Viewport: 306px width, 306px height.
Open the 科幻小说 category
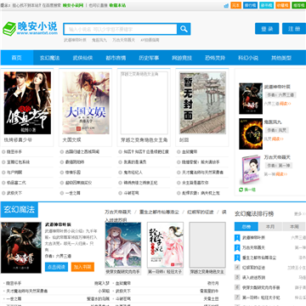tap(248, 58)
